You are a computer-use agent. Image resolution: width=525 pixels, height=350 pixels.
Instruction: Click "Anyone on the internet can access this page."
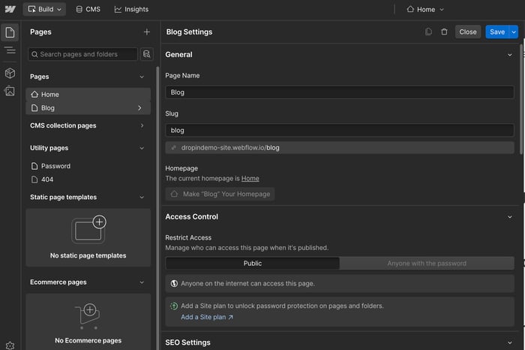coord(247,284)
